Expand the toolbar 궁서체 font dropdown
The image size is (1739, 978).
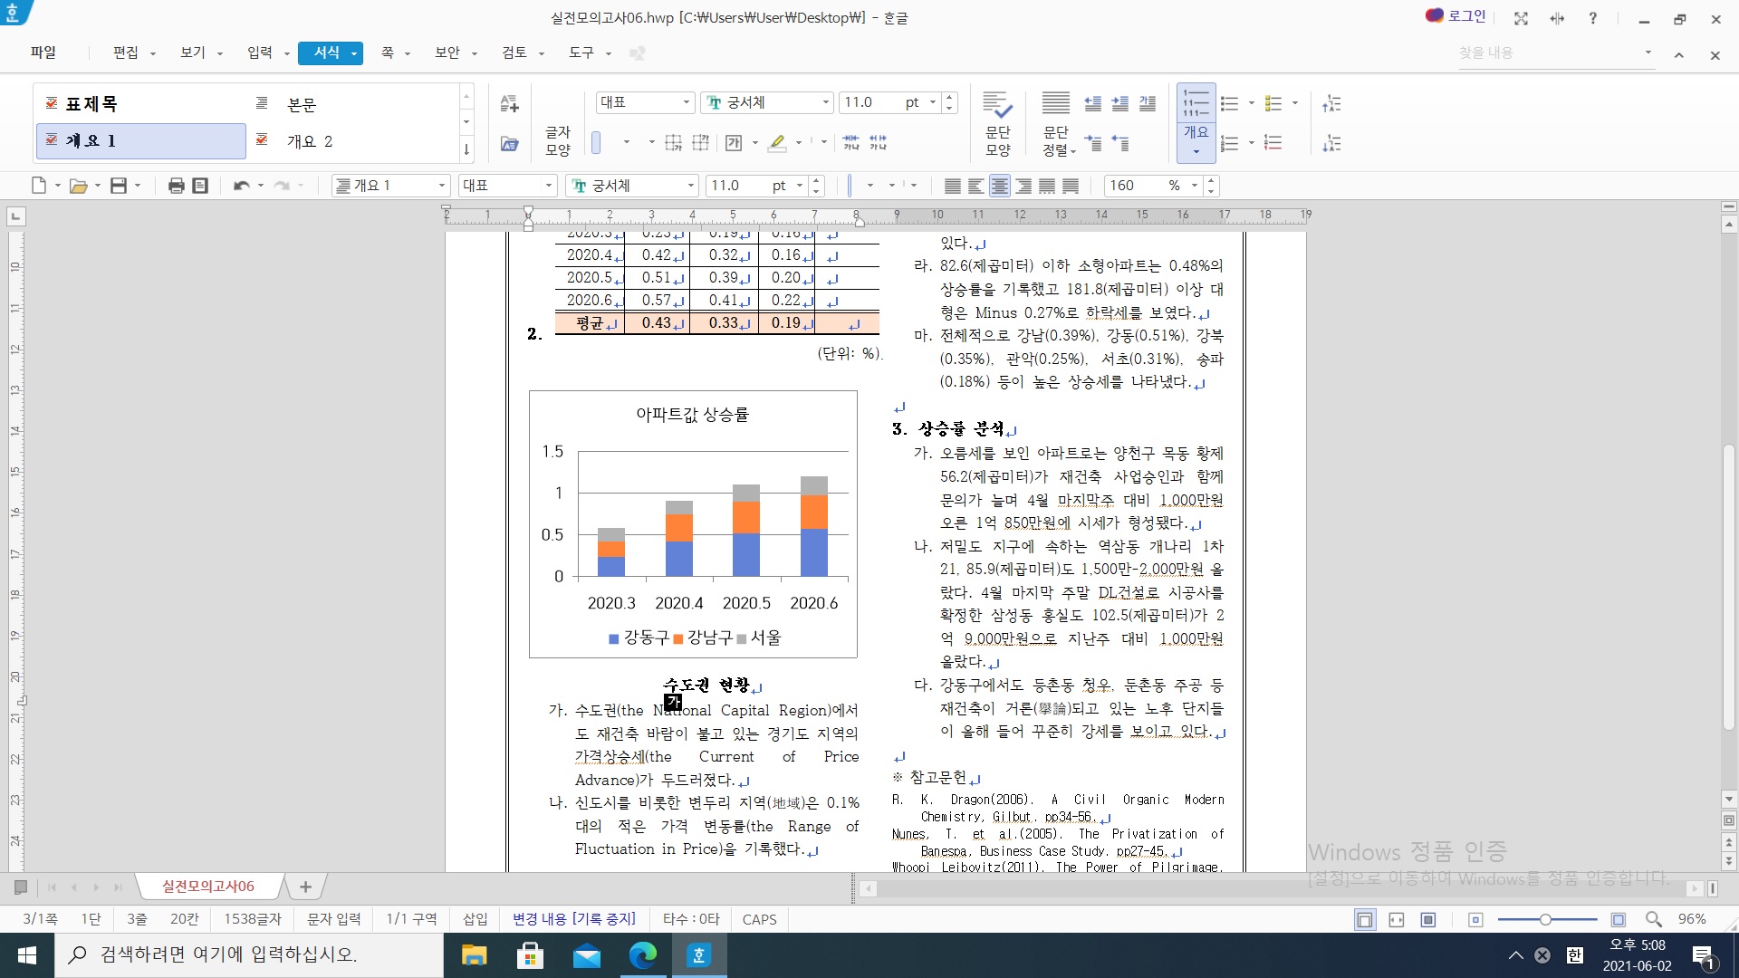(691, 186)
